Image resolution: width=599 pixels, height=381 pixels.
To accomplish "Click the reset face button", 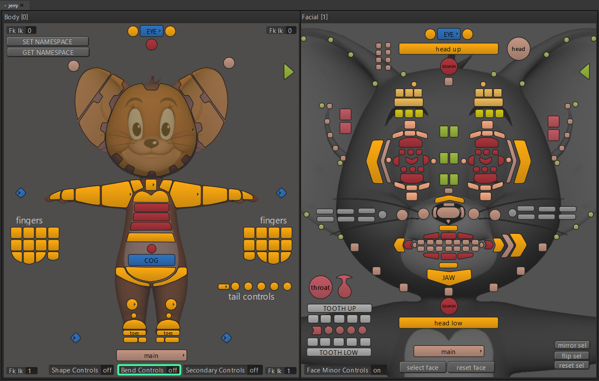I will pos(471,367).
